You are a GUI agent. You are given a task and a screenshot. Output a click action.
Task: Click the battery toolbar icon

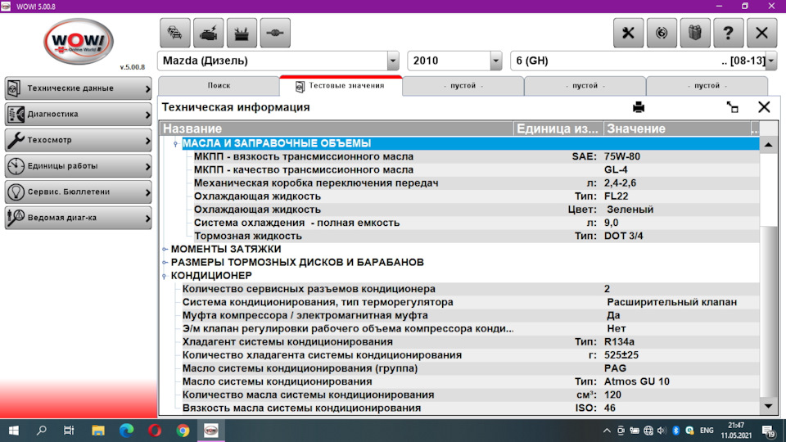242,33
